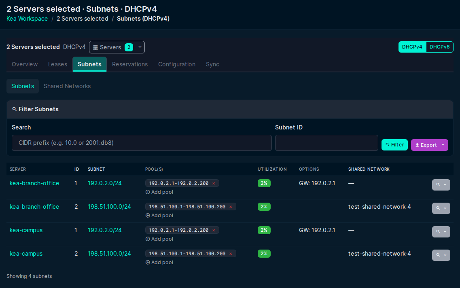Image resolution: width=460 pixels, height=288 pixels.
Task: Remove pool in kea-campus 198.51.100.0/24 row
Action: 231,254
